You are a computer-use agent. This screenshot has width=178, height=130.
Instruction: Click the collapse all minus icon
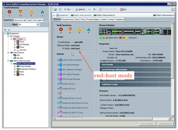[x=9, y=30]
